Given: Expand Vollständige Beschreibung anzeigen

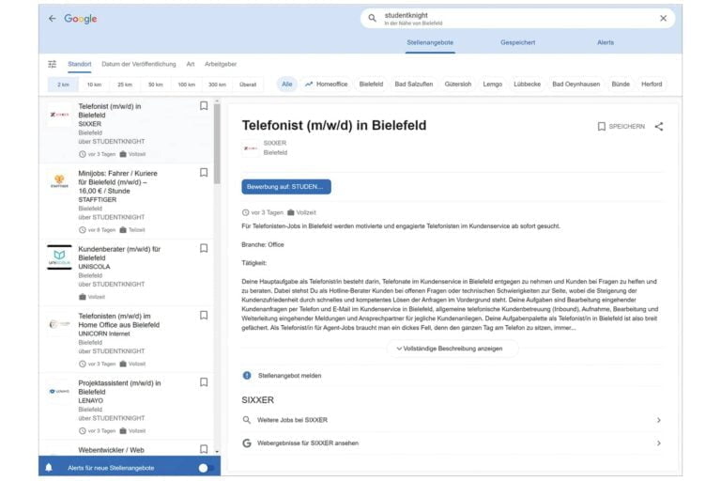Looking at the screenshot, I should tap(452, 349).
